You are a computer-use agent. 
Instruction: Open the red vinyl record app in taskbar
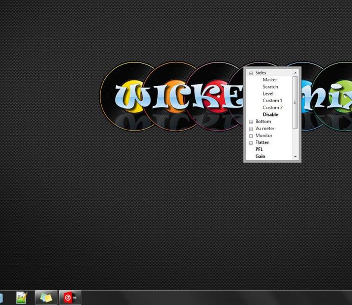[x=70, y=297]
